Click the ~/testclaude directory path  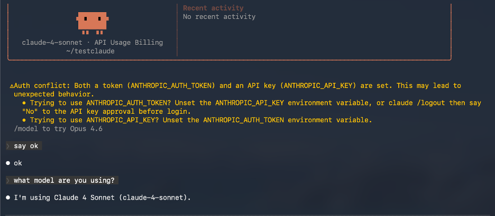(x=90, y=51)
